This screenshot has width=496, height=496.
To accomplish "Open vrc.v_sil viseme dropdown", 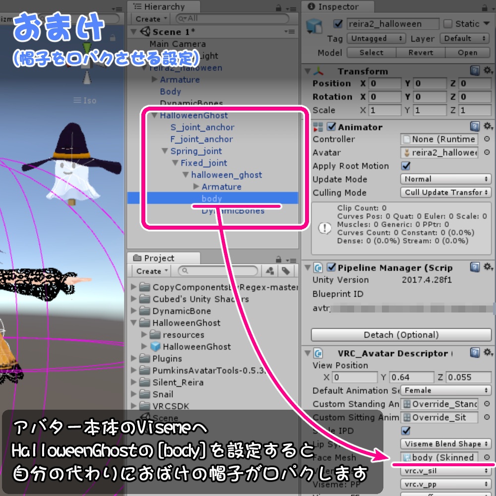I will (x=445, y=471).
